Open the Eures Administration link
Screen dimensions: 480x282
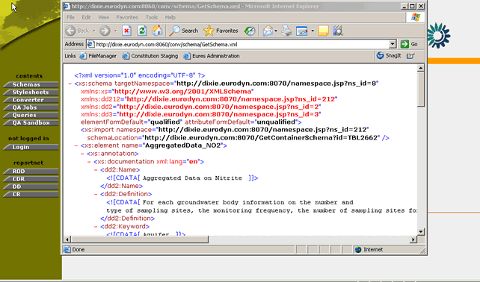212,56
